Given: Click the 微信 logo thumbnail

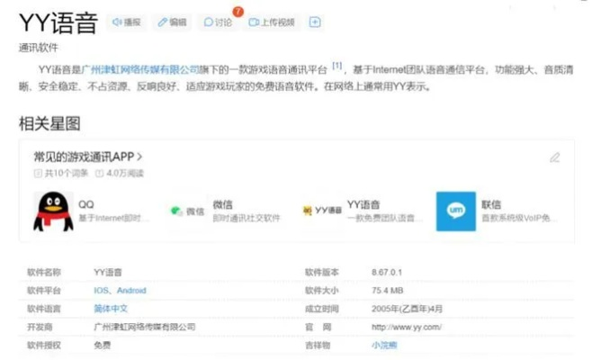Looking at the screenshot, I should 187,211.
